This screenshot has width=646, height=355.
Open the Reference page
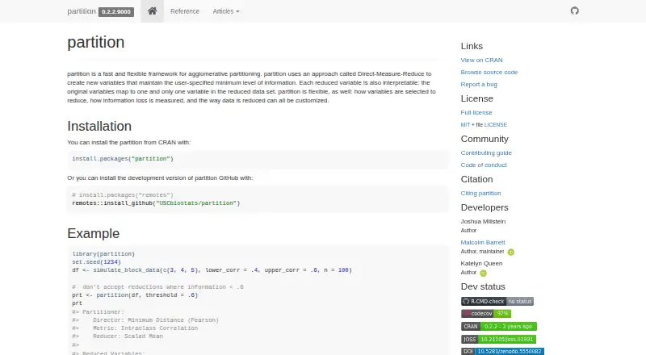click(185, 11)
